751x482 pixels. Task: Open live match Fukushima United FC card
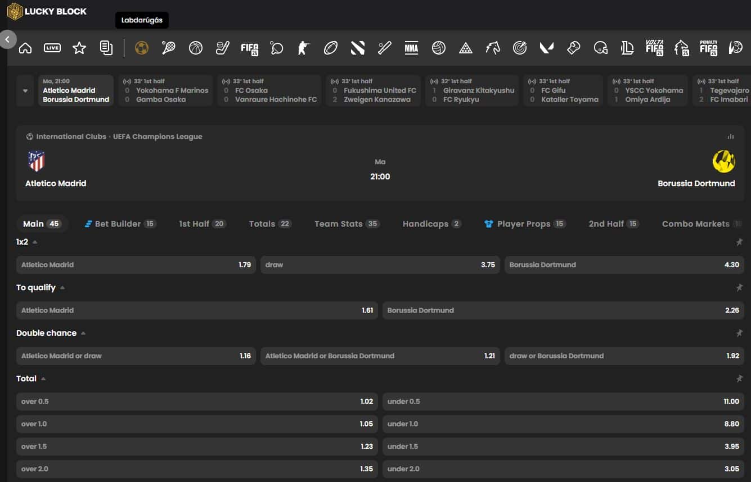374,91
